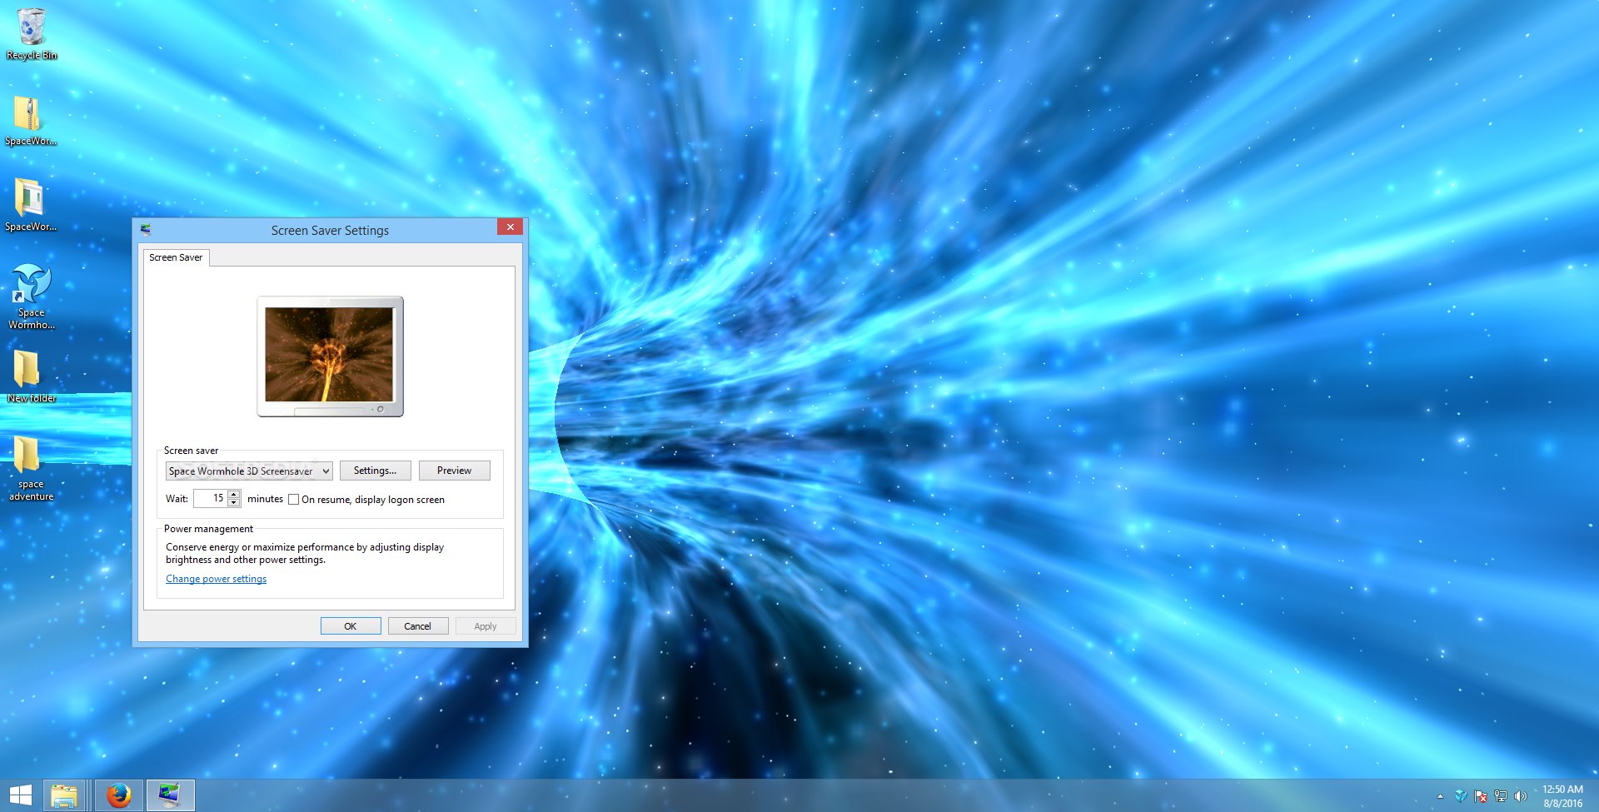Open the taskbar clock showing 12:50 AM

(1562, 796)
